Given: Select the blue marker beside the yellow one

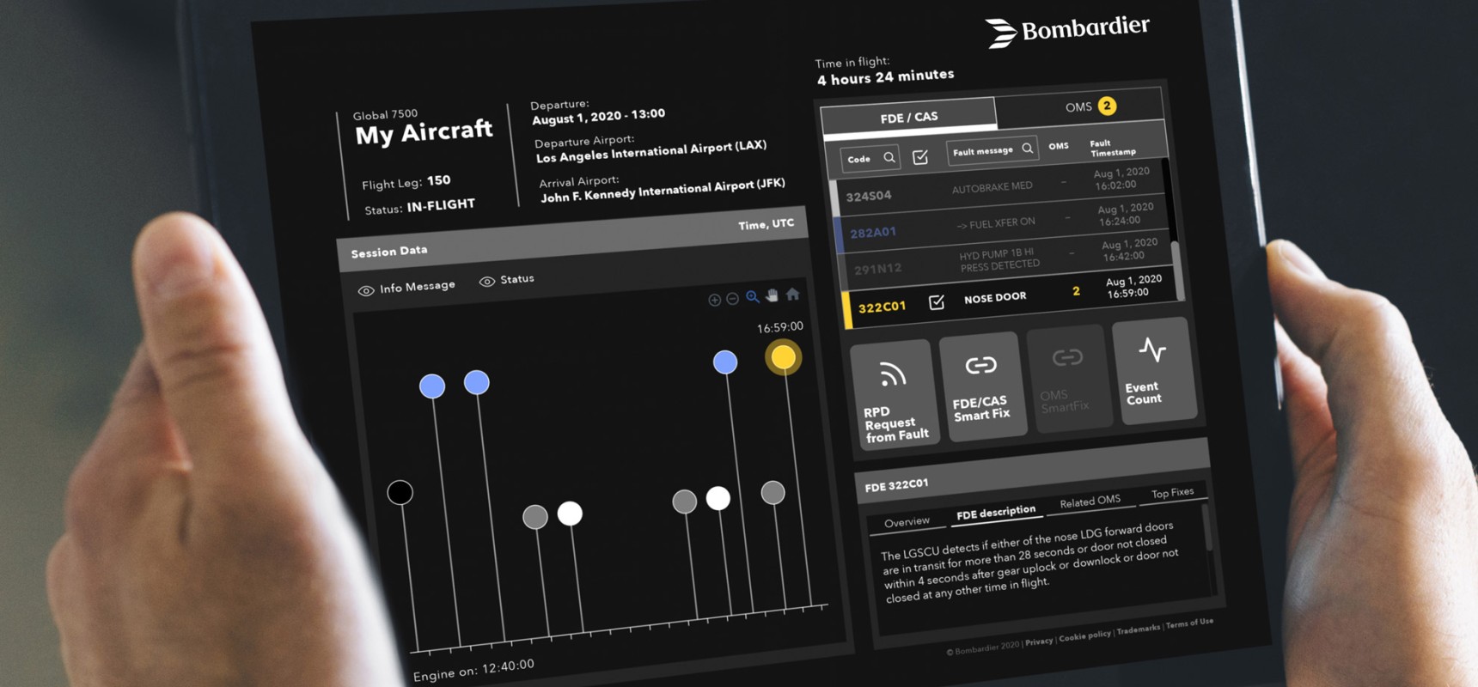Looking at the screenshot, I should [x=725, y=362].
